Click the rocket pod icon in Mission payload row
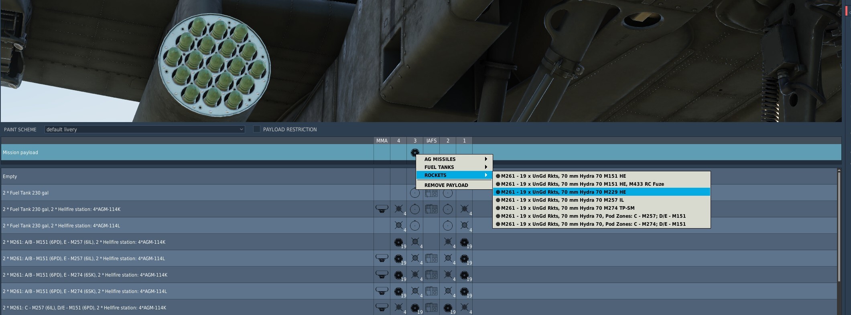This screenshot has width=851, height=315. (415, 152)
